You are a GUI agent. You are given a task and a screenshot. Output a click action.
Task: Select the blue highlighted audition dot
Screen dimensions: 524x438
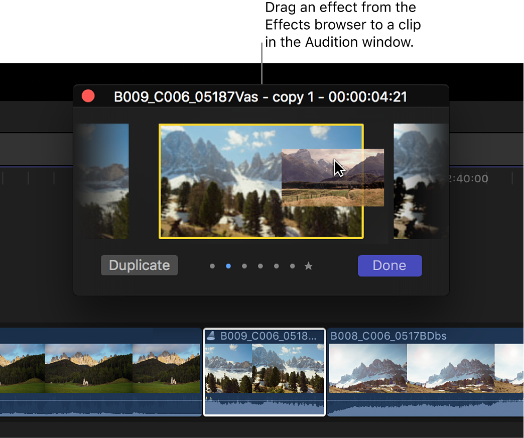point(228,266)
